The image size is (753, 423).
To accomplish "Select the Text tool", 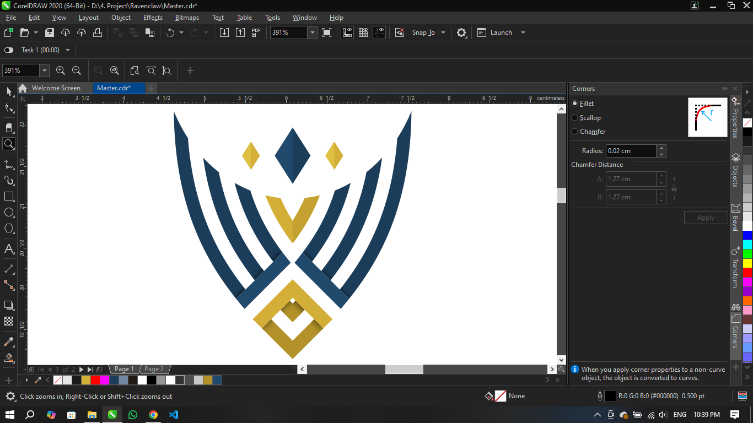I will click(x=9, y=249).
